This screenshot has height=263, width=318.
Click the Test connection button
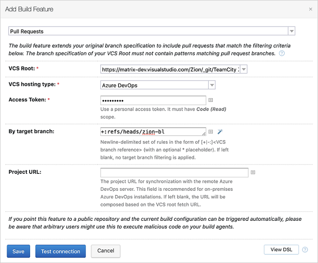pos(61,251)
